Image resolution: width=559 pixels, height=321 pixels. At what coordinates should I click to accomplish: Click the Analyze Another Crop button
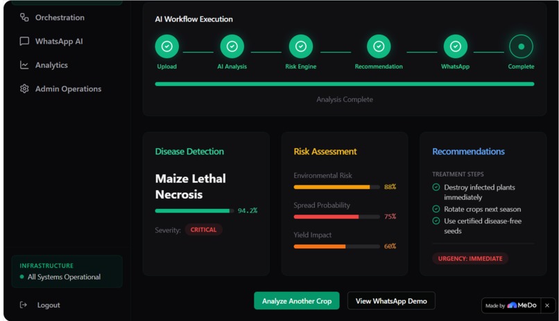click(297, 301)
